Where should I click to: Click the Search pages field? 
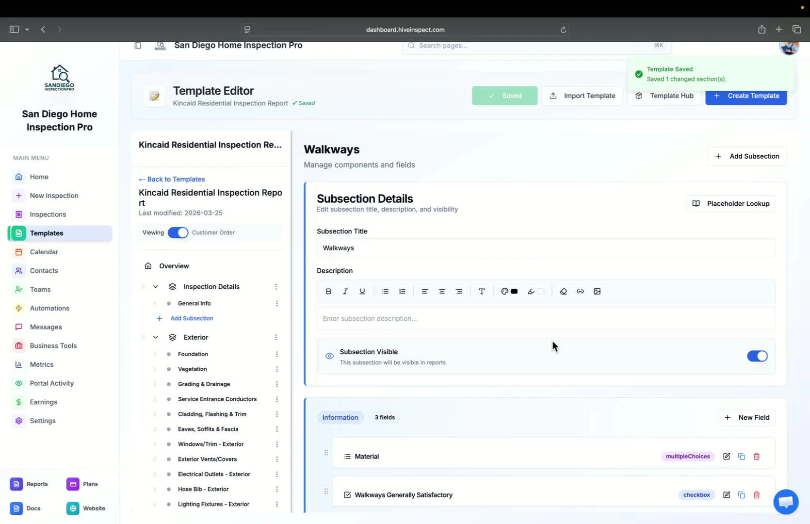(x=536, y=46)
